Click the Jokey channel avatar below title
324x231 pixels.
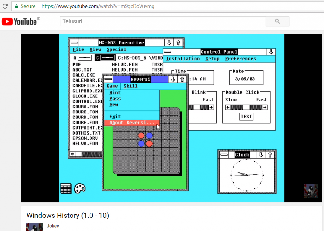(34, 227)
